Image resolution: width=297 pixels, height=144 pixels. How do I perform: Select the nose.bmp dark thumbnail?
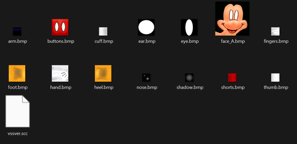(146, 77)
